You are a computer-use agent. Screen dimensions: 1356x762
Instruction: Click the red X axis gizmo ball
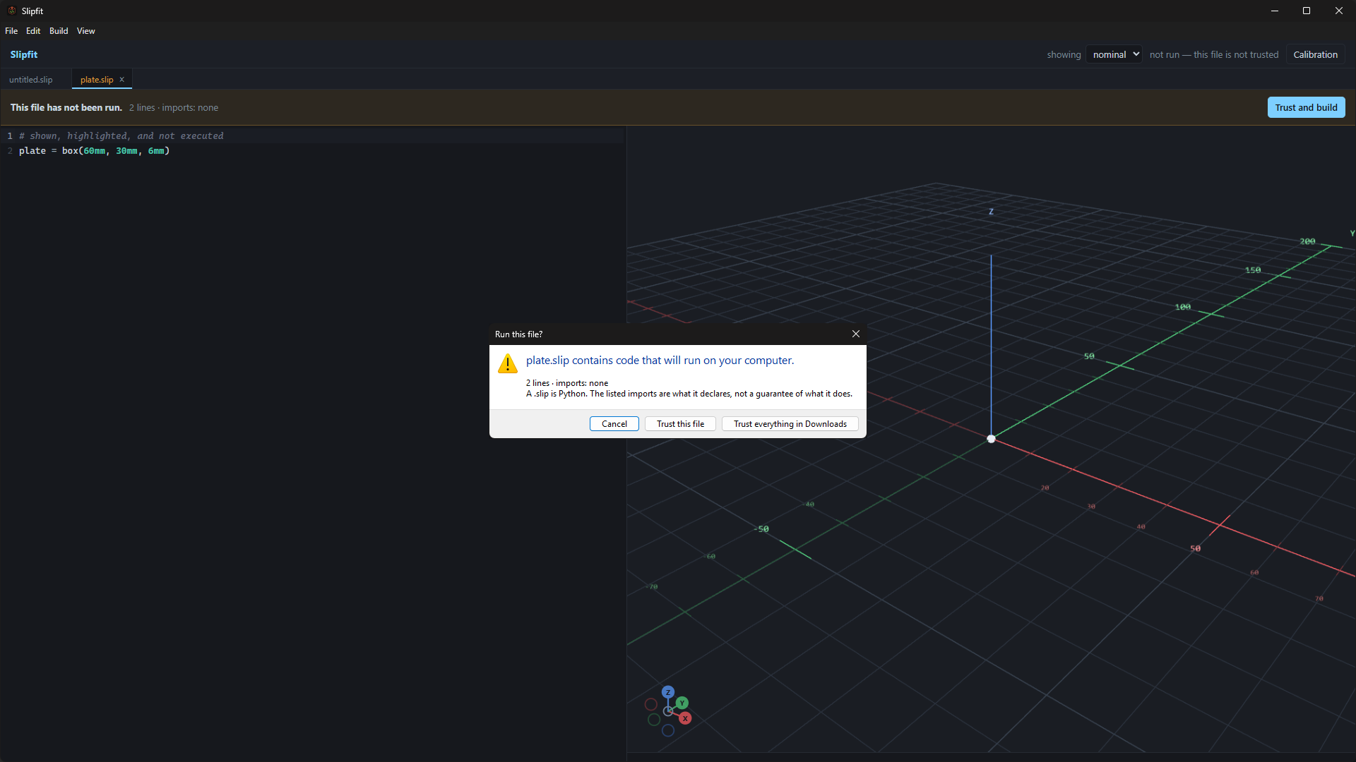point(685,718)
